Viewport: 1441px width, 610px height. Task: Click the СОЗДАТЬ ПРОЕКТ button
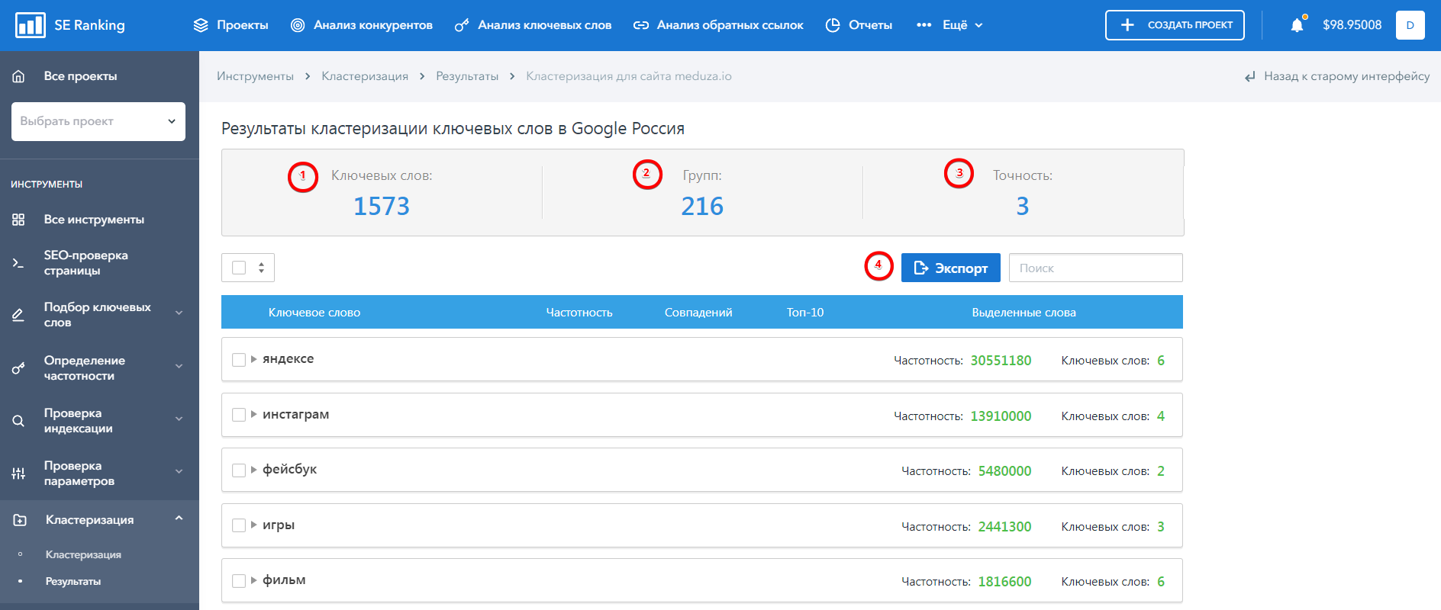click(1175, 25)
